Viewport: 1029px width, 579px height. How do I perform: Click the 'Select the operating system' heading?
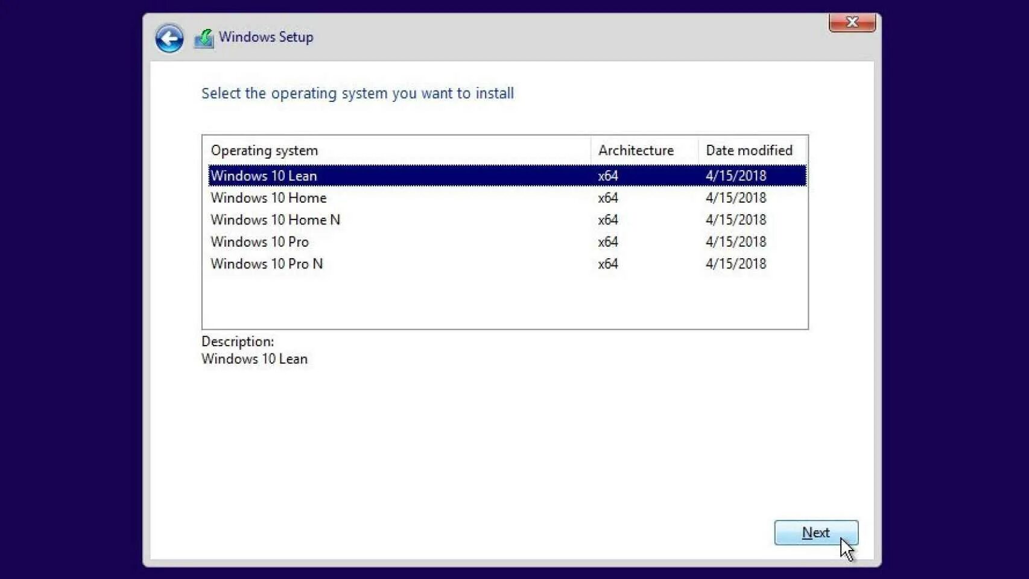[x=358, y=93]
